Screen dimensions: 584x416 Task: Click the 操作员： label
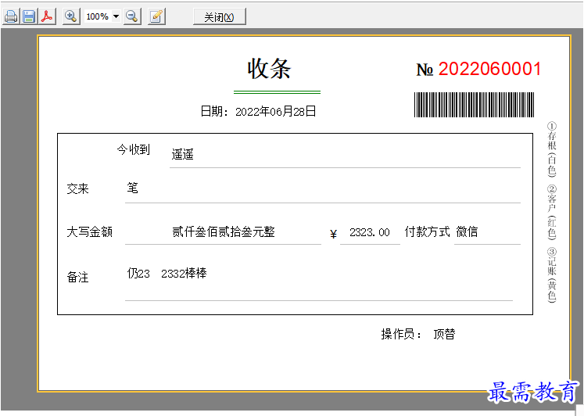(x=401, y=334)
